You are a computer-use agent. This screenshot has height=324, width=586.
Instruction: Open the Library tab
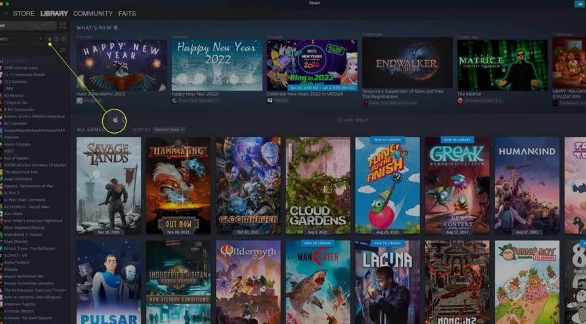[54, 13]
